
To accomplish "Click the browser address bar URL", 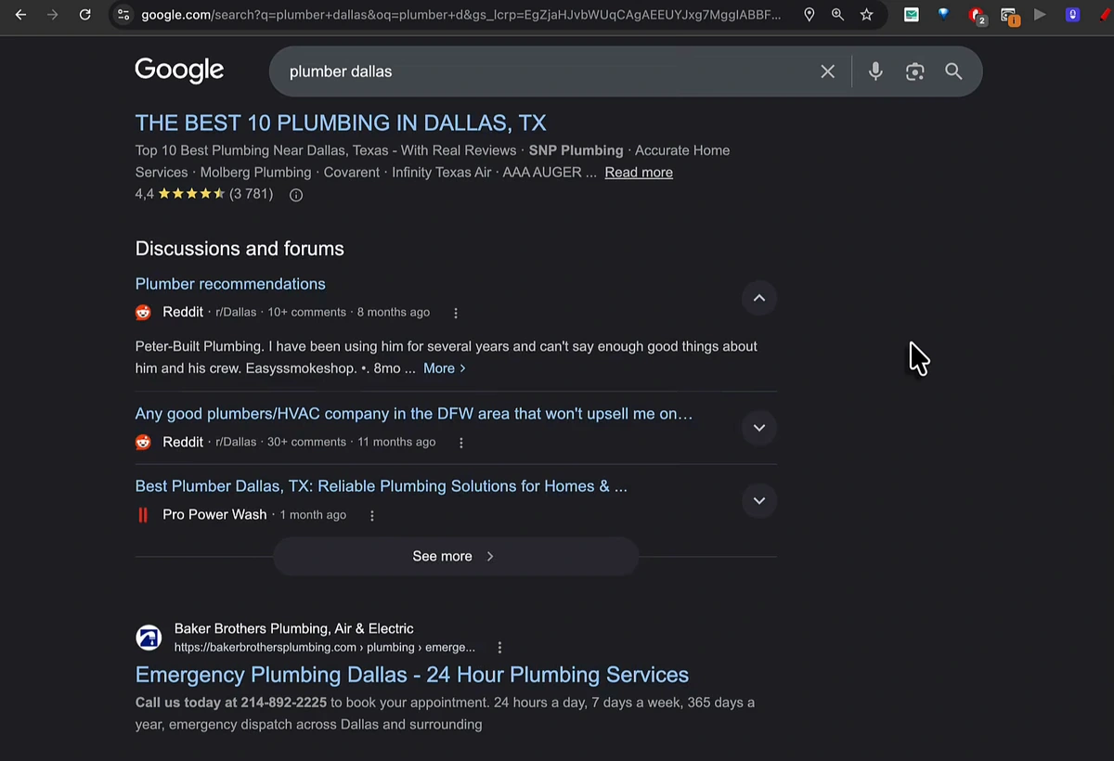I will 461,15.
